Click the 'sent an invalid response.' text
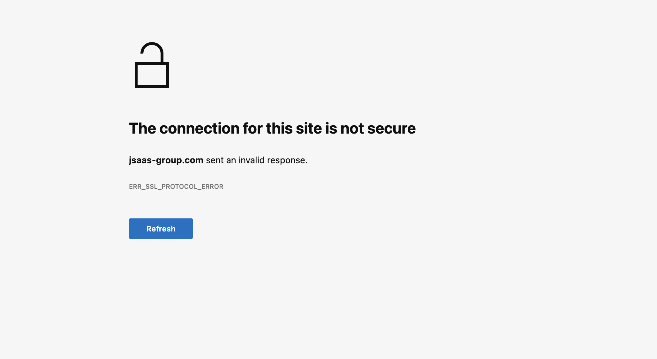657x359 pixels. [x=257, y=160]
